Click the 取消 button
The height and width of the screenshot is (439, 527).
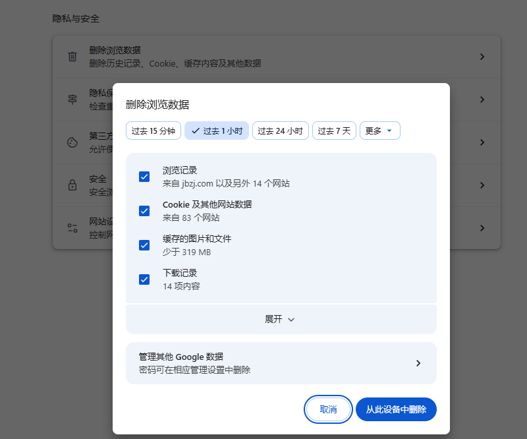click(328, 409)
